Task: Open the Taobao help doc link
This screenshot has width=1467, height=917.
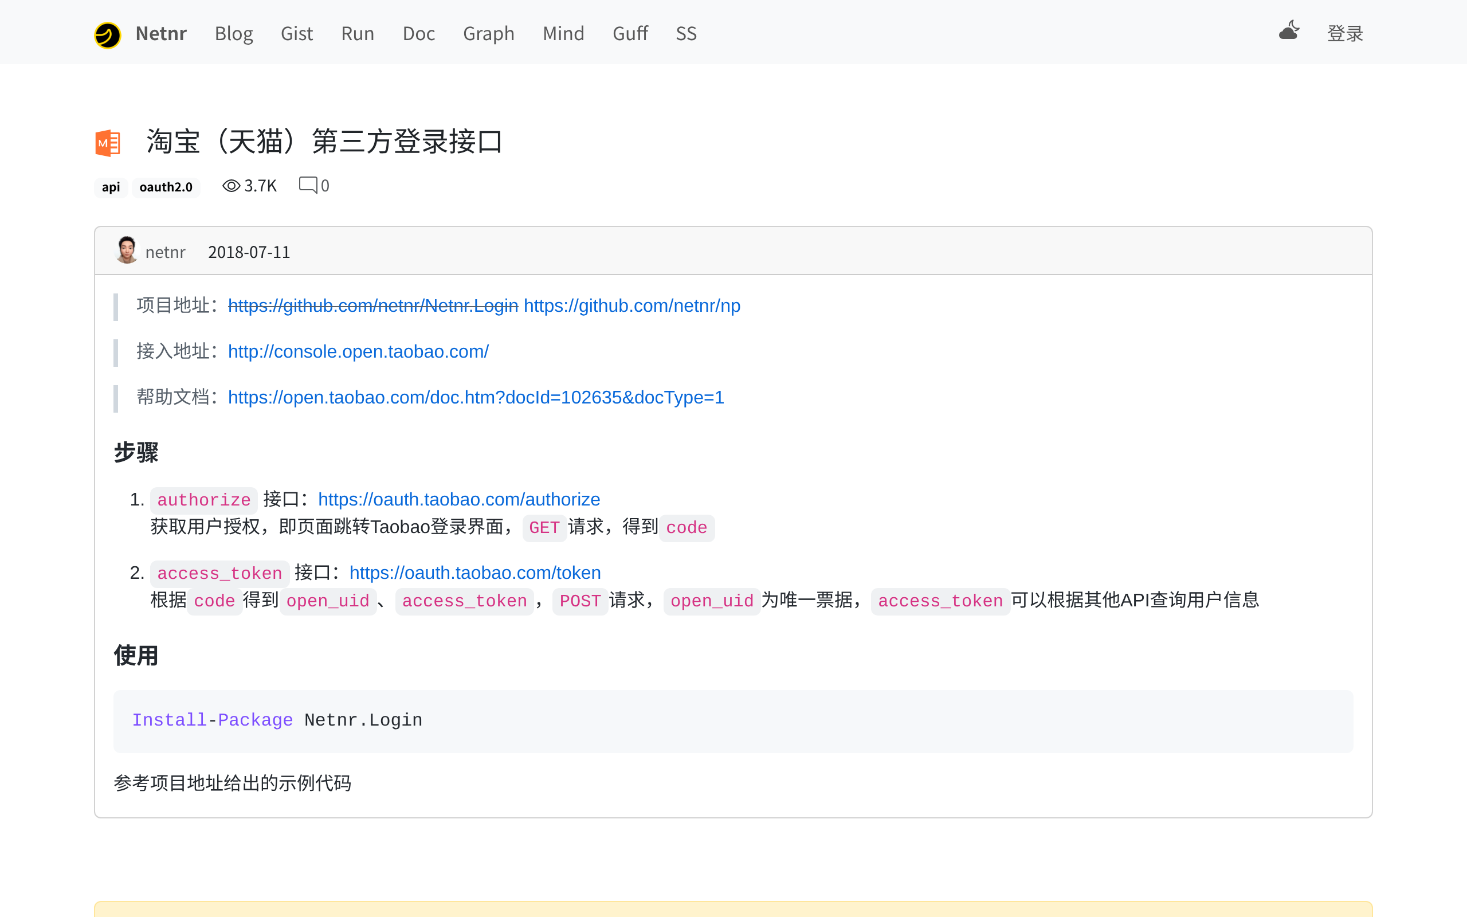Action: (476, 397)
